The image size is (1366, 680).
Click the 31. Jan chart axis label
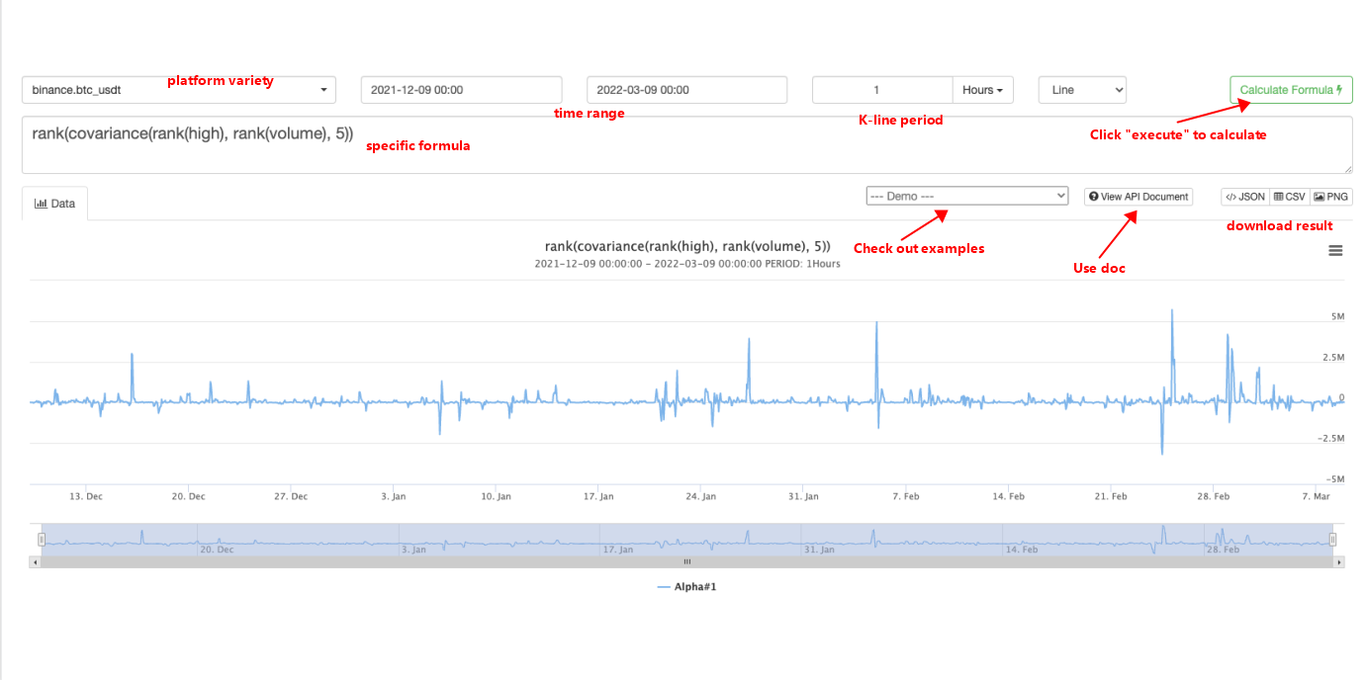tap(803, 496)
